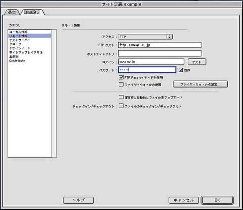Switch to the 基本 tab
The image size is (243, 210).
click(12, 12)
